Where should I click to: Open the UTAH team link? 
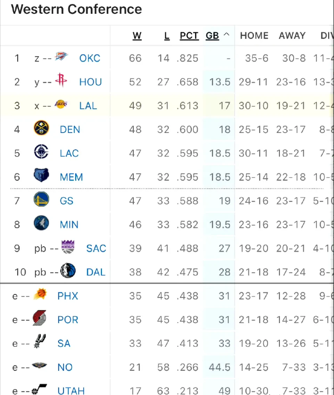[x=71, y=391]
